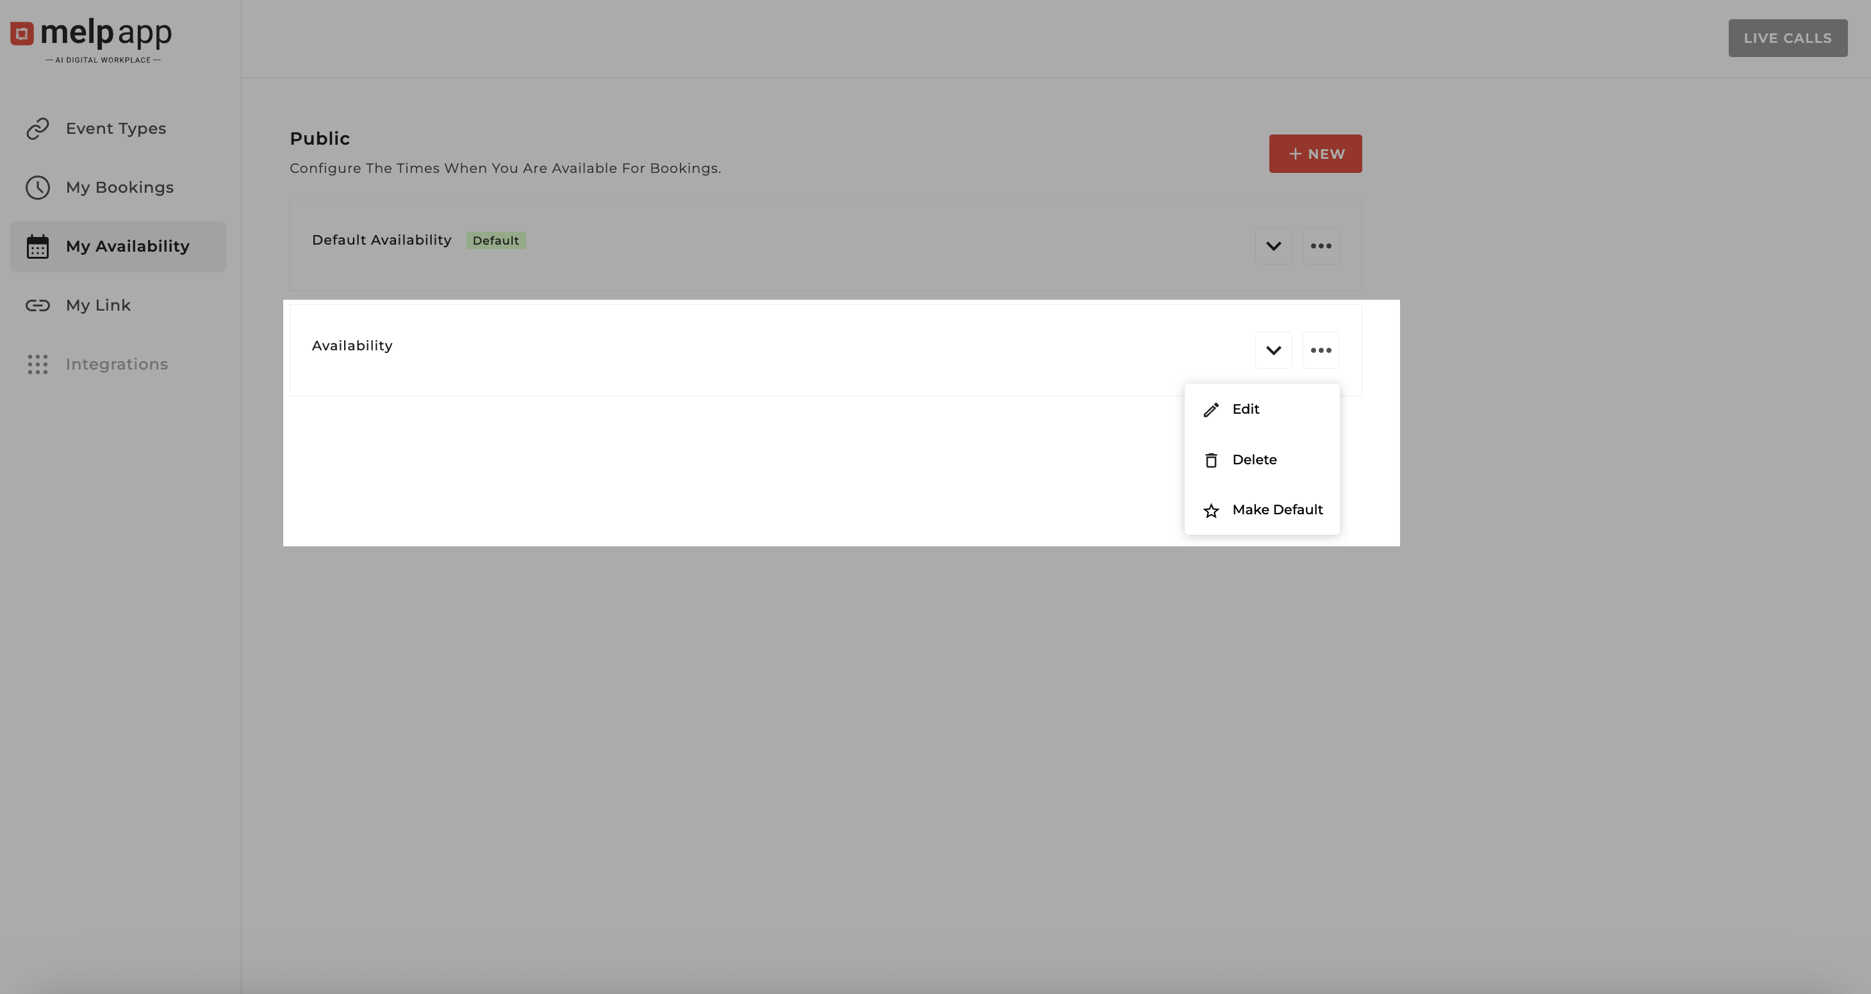Click the star icon beside Make Default

pos(1211,510)
